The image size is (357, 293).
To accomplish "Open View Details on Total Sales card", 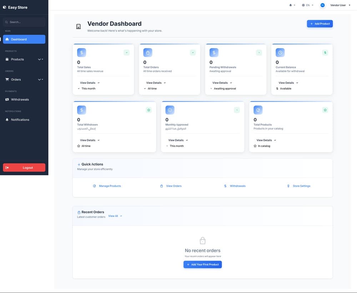I will (x=89, y=83).
